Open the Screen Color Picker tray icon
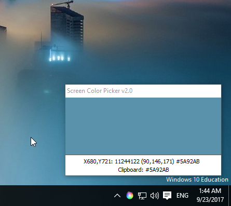231x206 pixels. [x=130, y=196]
